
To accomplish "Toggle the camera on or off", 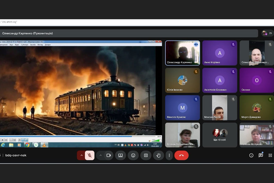I will pyautogui.click(x=108, y=155).
